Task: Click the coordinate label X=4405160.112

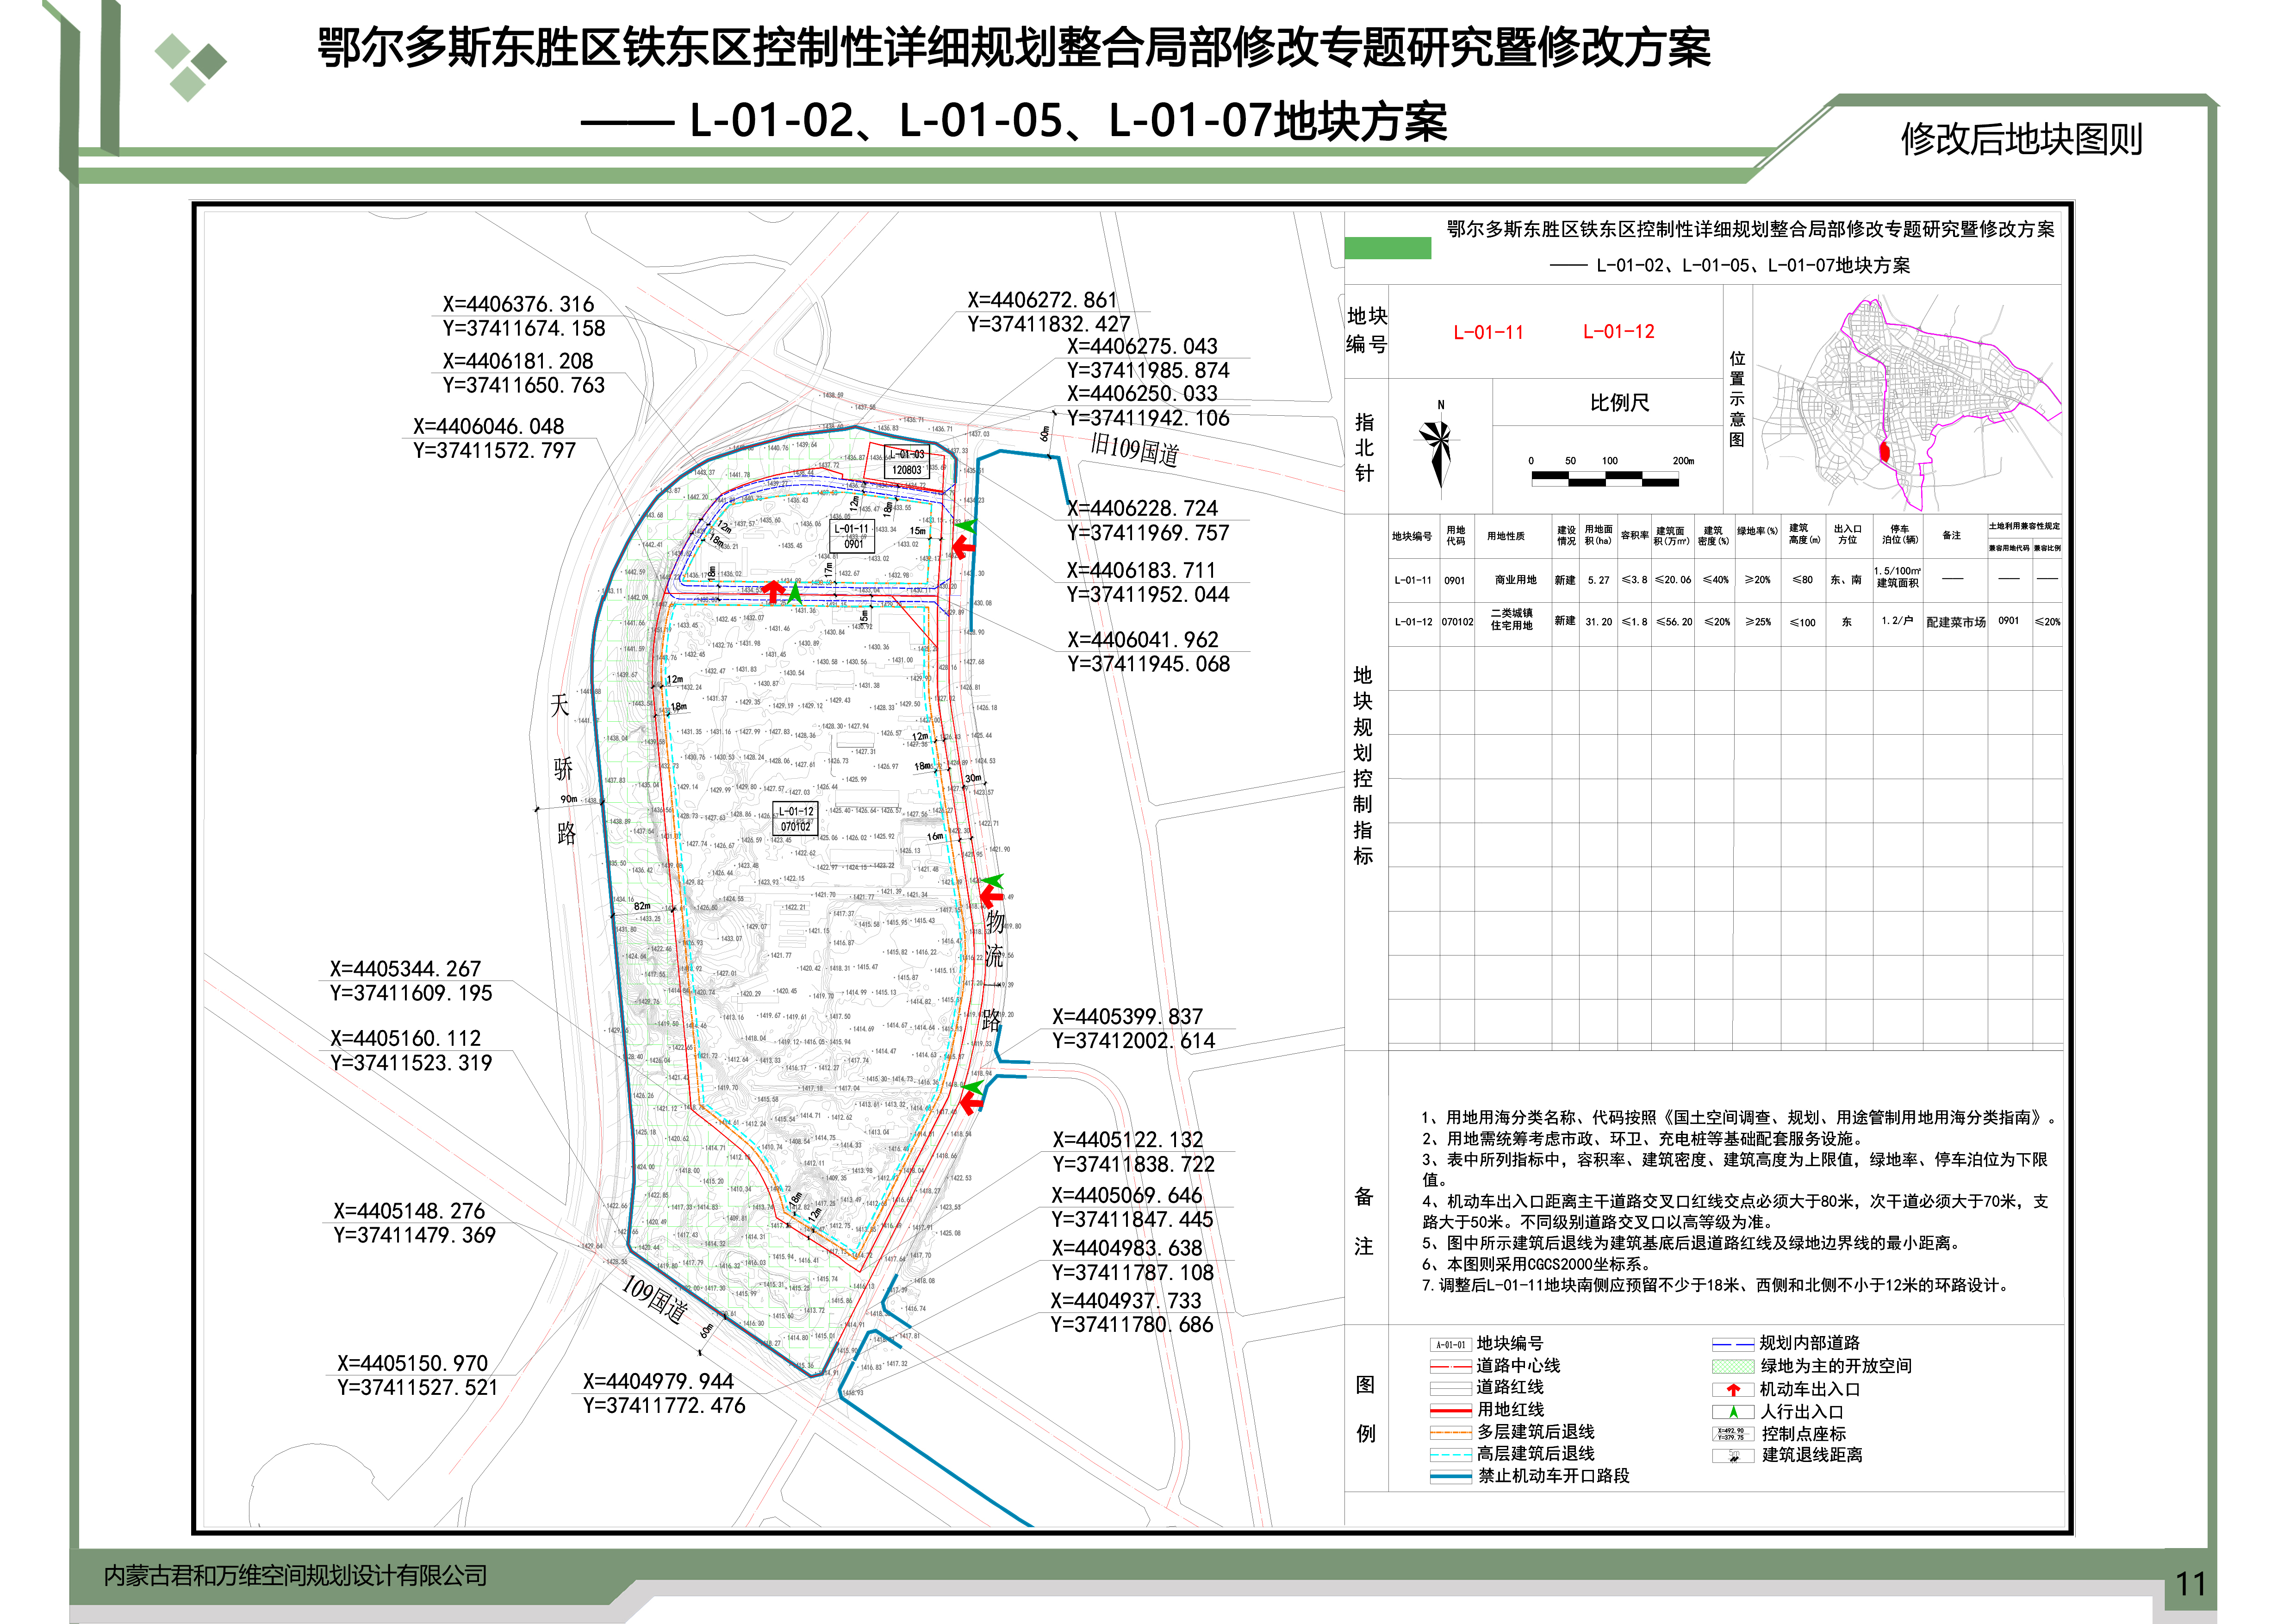Action: 406,1038
